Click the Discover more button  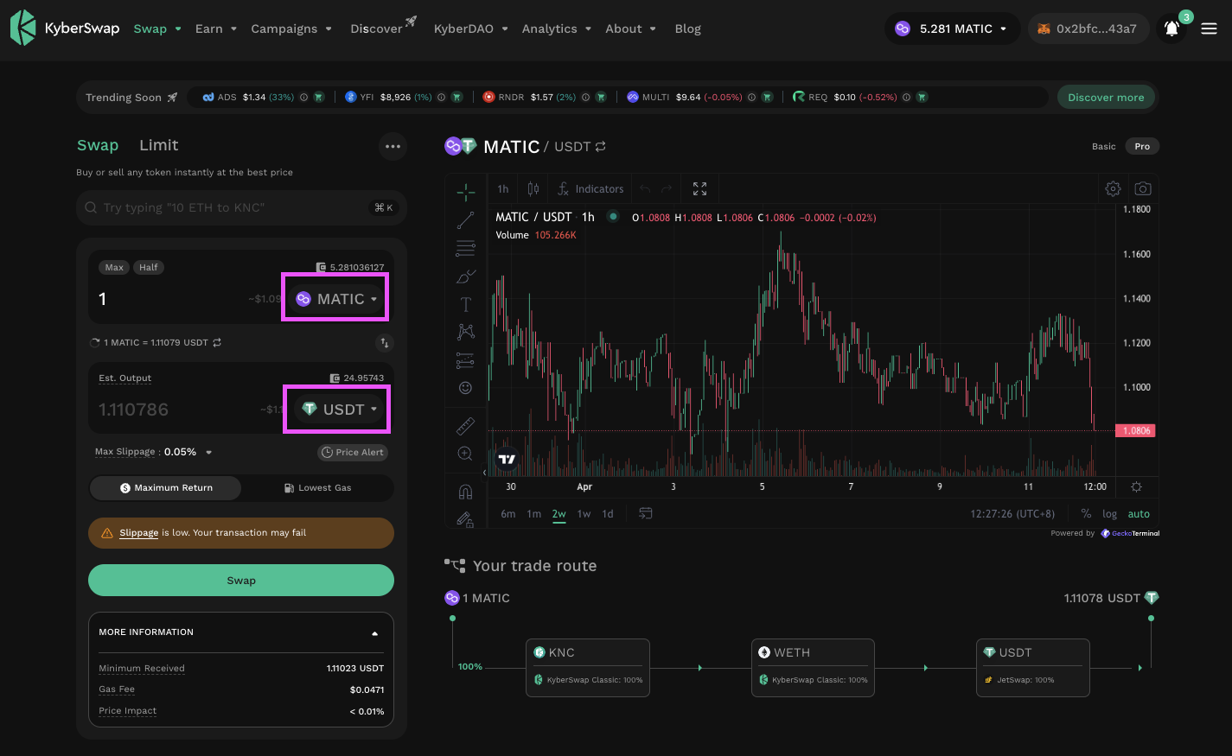pos(1105,98)
